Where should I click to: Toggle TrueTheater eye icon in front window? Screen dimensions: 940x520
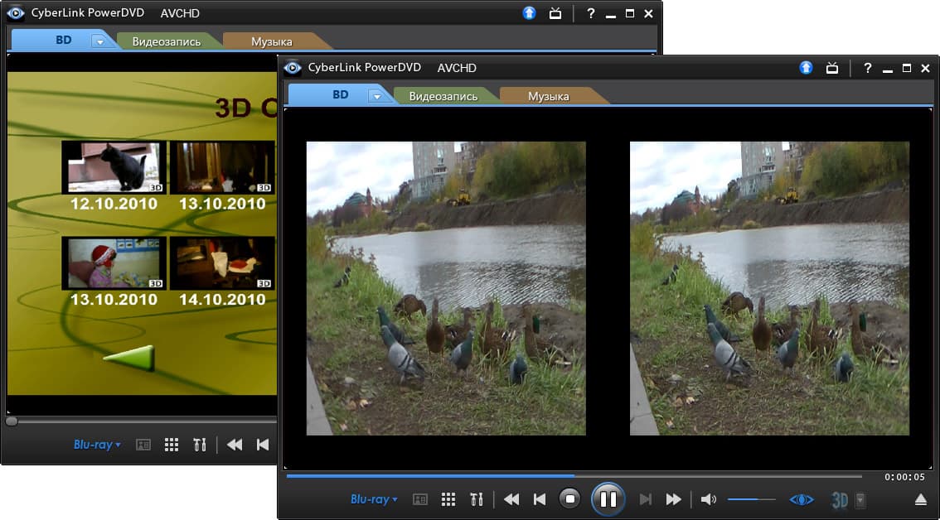coord(802,499)
